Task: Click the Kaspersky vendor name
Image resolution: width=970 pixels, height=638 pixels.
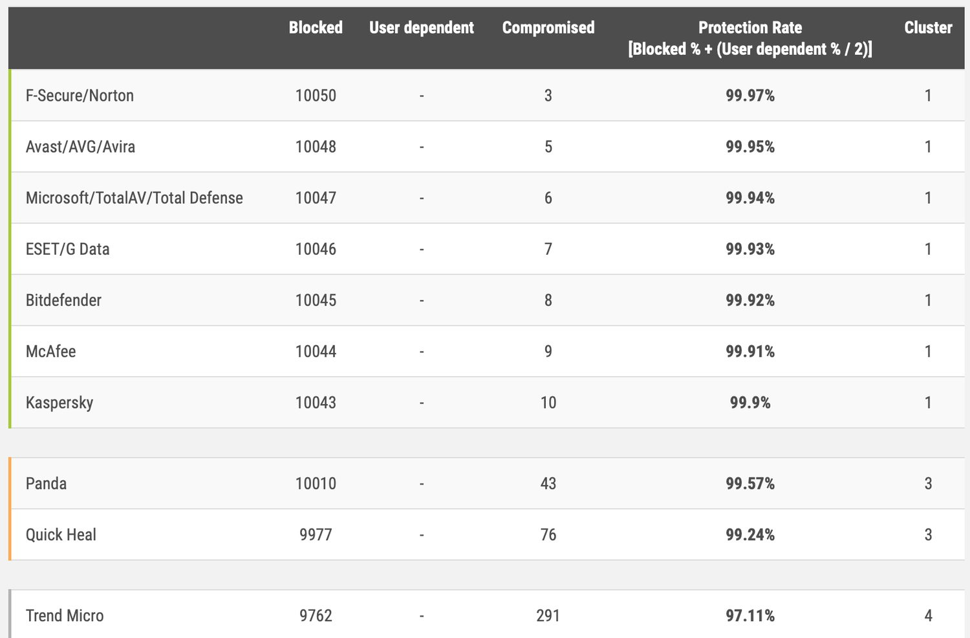Action: pos(59,403)
